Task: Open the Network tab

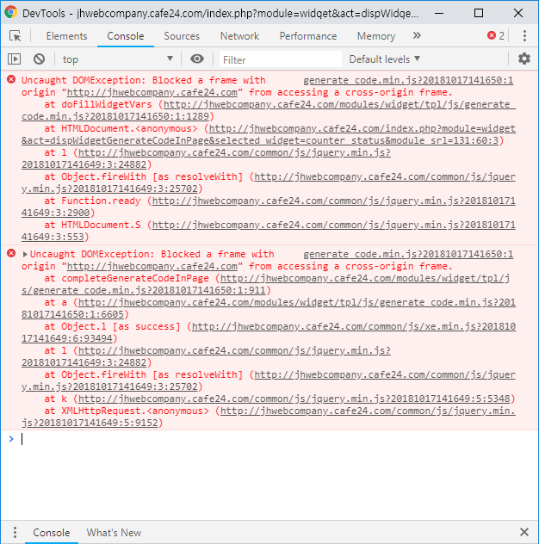Action: pos(239,36)
